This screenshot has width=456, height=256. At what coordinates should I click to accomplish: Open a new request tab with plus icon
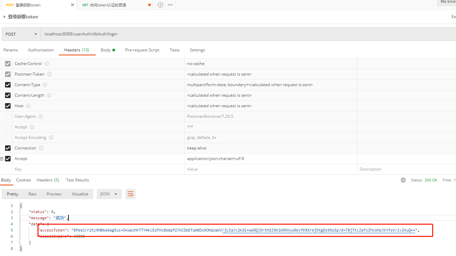[160, 5]
